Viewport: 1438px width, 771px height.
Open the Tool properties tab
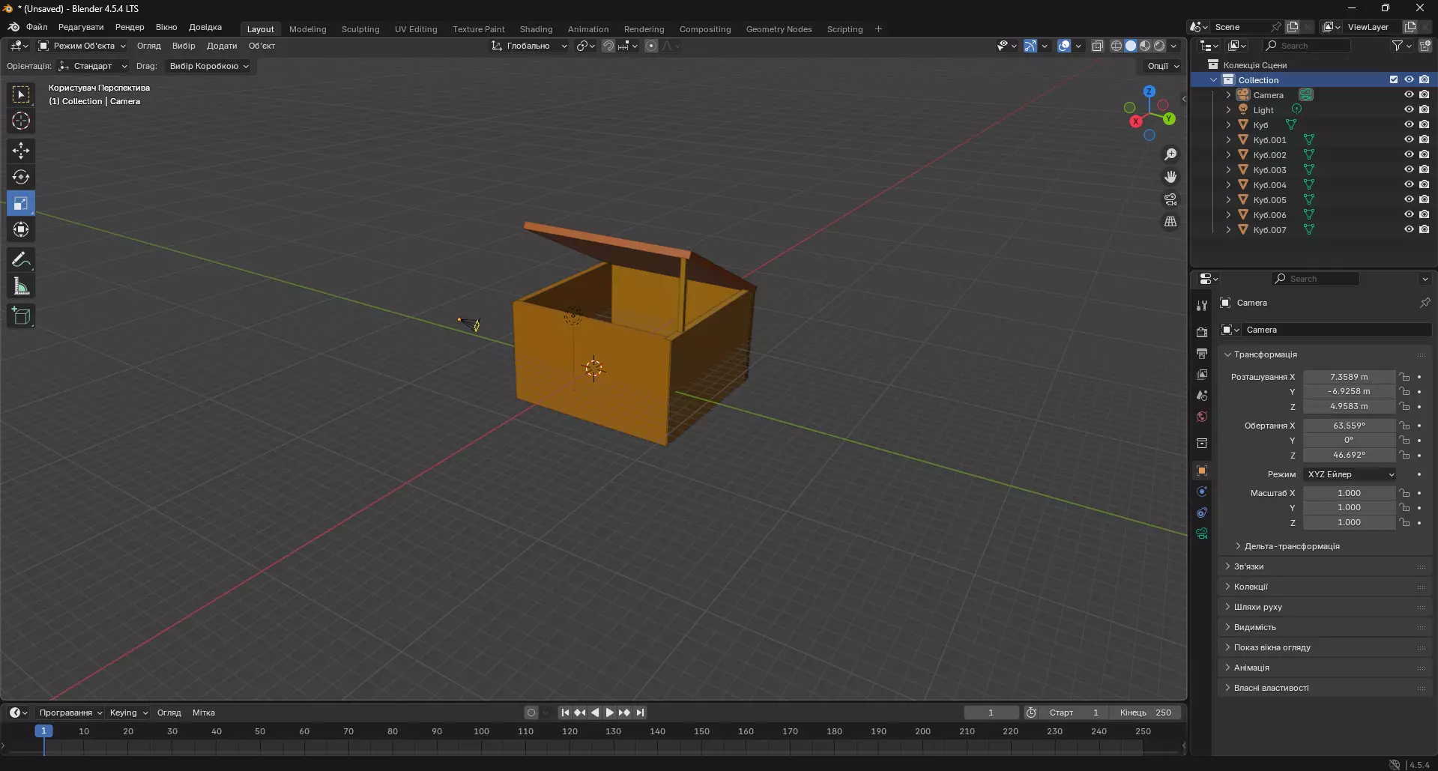(x=1202, y=306)
